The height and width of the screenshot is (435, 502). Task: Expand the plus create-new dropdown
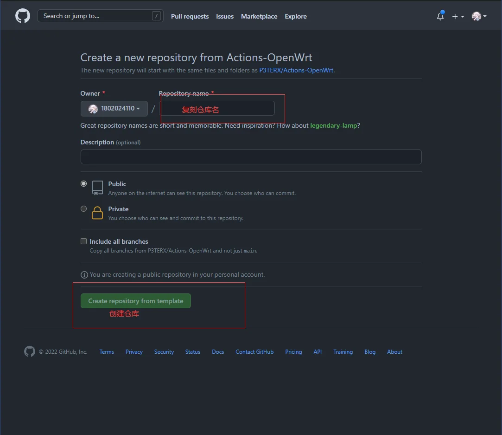coord(458,16)
